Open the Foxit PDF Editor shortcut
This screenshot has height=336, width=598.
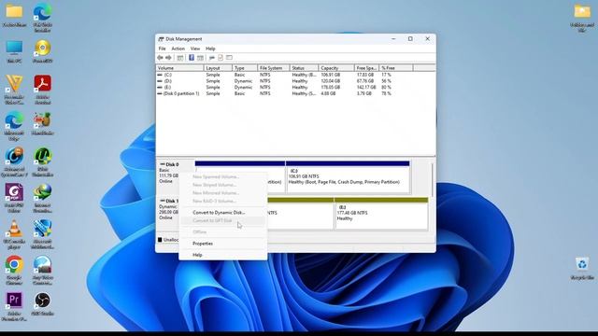(x=14, y=198)
